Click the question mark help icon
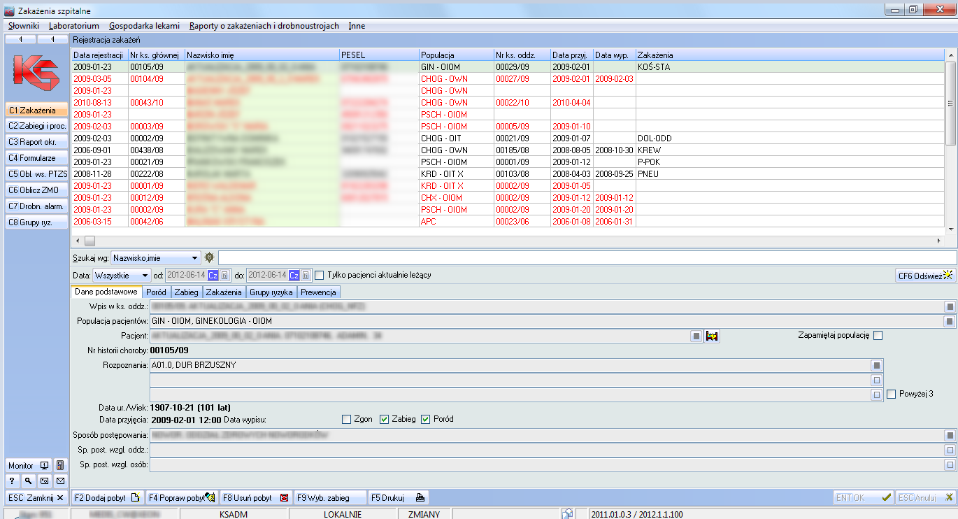This screenshot has height=519, width=958. click(13, 481)
